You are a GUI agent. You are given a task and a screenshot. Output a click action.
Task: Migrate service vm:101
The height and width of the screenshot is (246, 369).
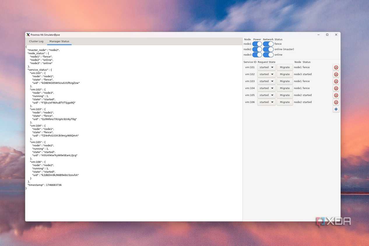285,67
